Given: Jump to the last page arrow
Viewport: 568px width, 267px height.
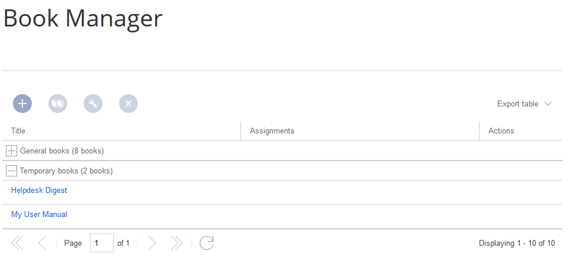Looking at the screenshot, I should (176, 243).
